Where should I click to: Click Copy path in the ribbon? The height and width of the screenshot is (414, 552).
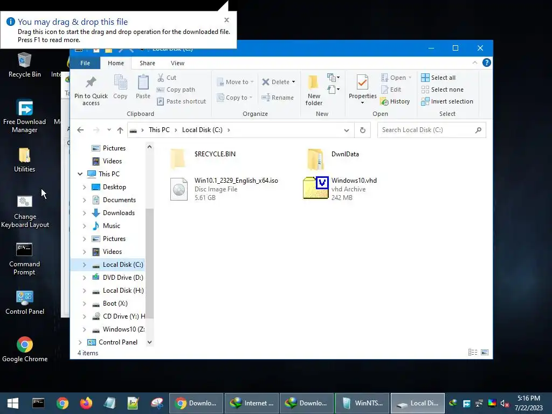(176, 89)
